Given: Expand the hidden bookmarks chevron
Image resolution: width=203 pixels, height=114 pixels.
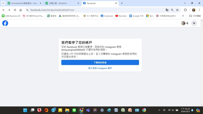Looking at the screenshot, I should [183, 16].
